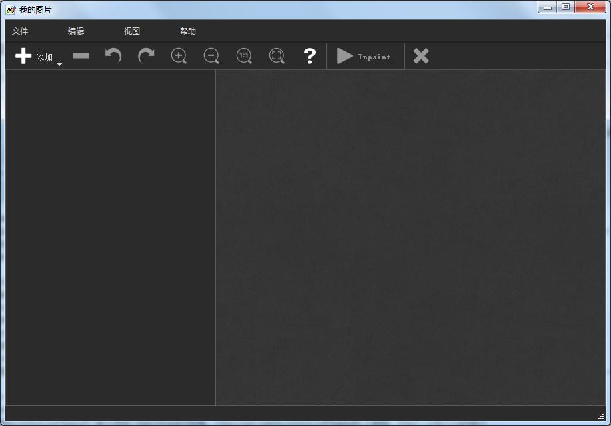Expand the Add (添加) dropdown arrow
Screen dimensions: 611x426
coord(59,64)
